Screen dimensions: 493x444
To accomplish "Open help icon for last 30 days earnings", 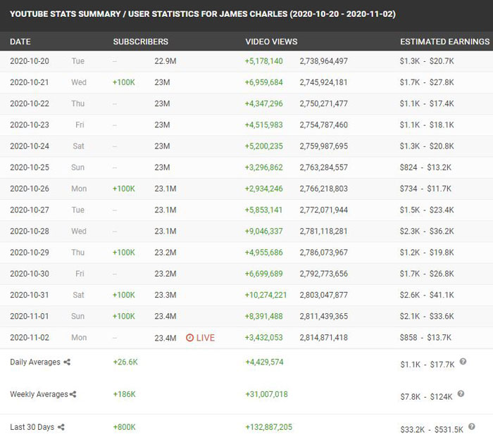I will pyautogui.click(x=471, y=426).
